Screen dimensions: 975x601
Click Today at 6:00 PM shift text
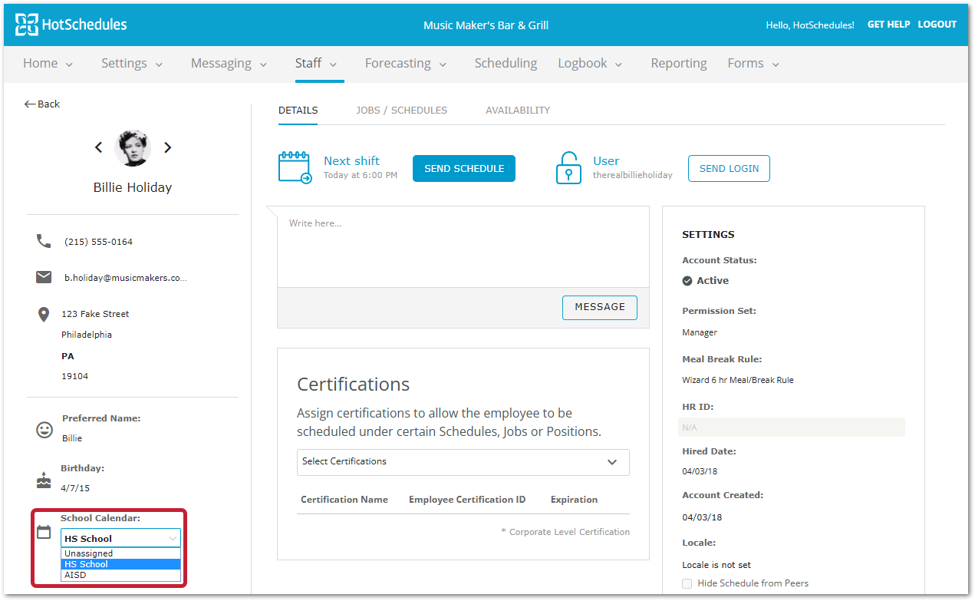(x=361, y=175)
